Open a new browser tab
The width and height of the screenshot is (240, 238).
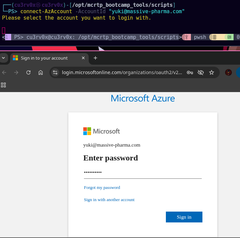(x=95, y=58)
